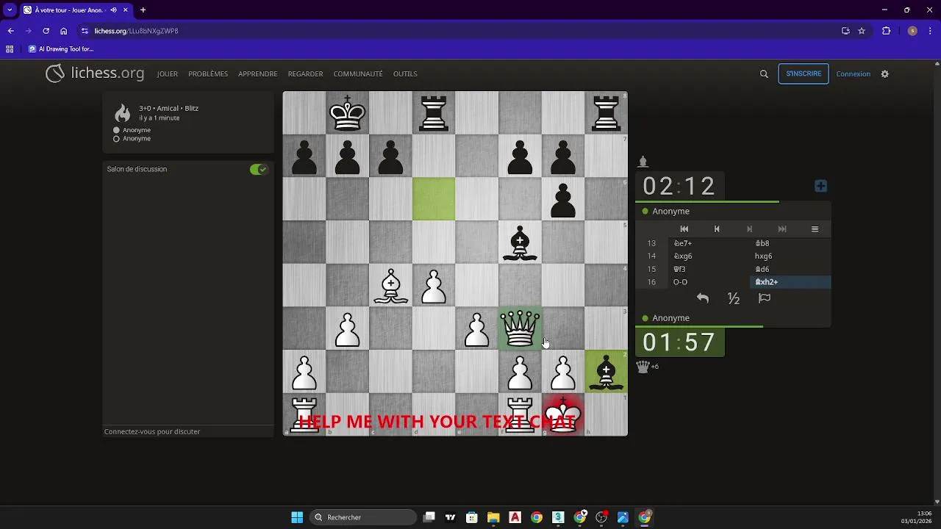Open the JOUER menu
The width and height of the screenshot is (941, 529).
point(168,74)
